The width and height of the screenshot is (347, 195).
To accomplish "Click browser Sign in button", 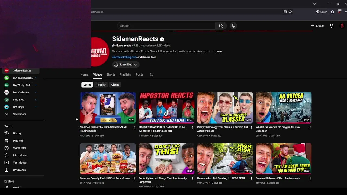I will [322, 12].
